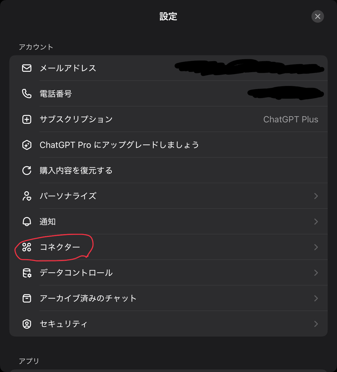Click the circled connectors icon beside コネクター
The image size is (337, 372).
click(26, 247)
